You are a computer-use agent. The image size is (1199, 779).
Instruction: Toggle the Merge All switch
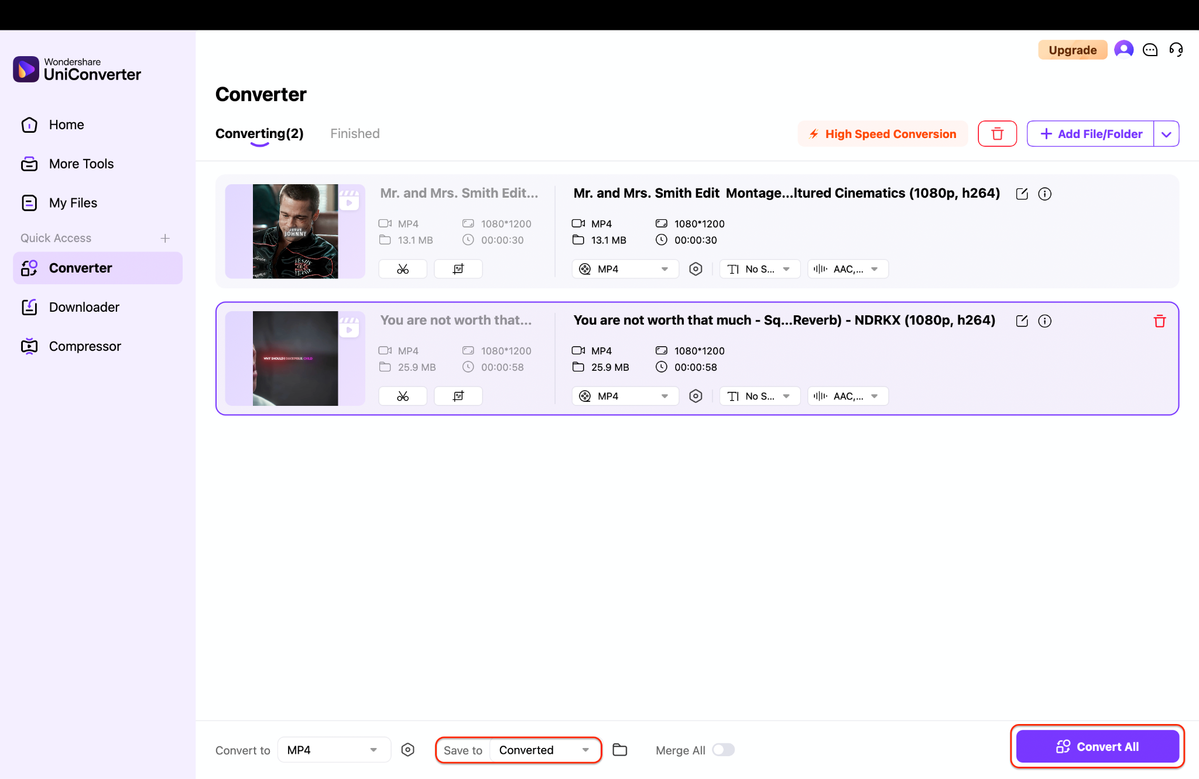723,750
